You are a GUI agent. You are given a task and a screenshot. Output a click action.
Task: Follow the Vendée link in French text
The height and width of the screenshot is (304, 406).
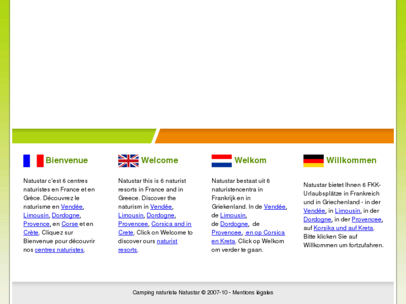click(x=71, y=207)
